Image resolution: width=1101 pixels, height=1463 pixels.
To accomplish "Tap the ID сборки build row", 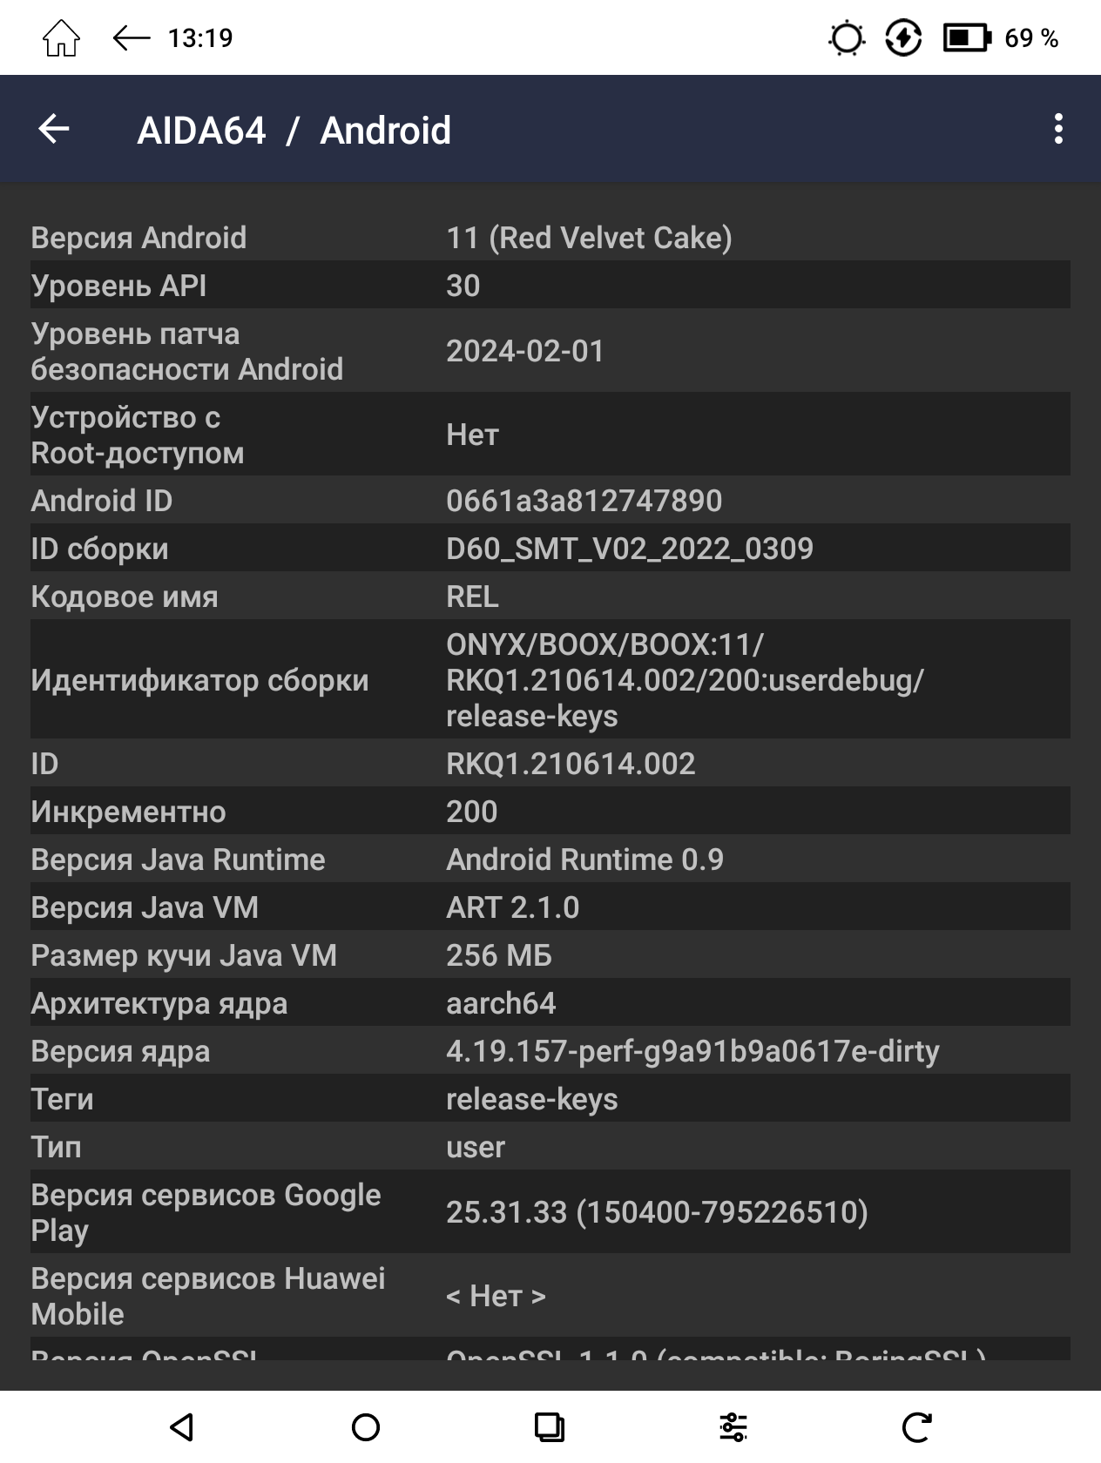I will pos(550,549).
